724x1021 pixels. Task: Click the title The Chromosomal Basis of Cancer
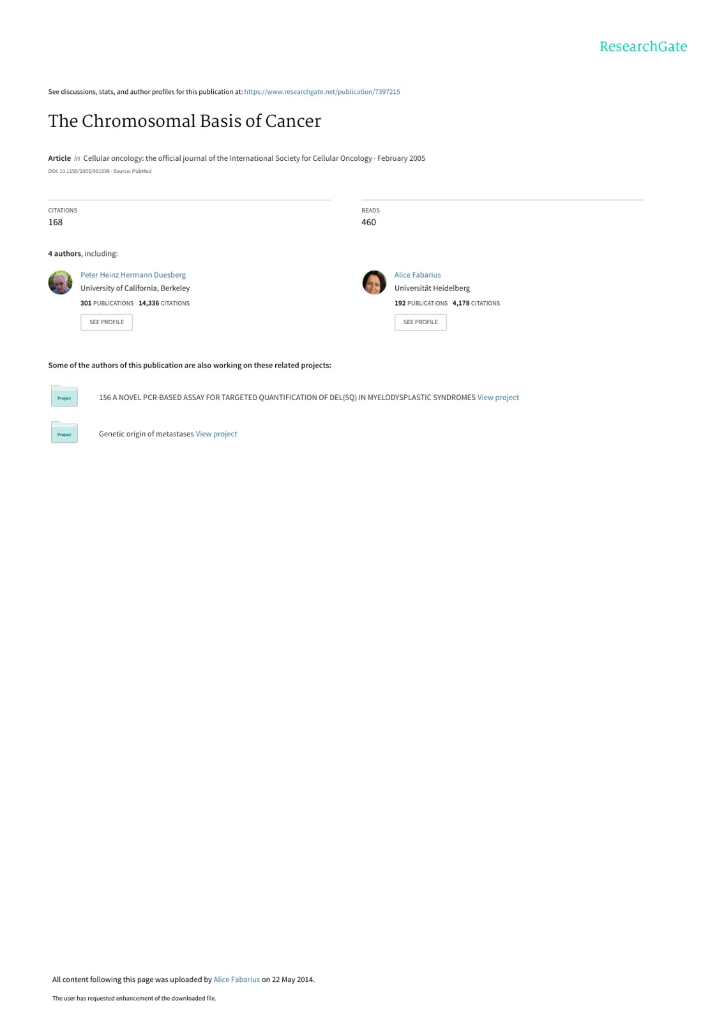185,121
